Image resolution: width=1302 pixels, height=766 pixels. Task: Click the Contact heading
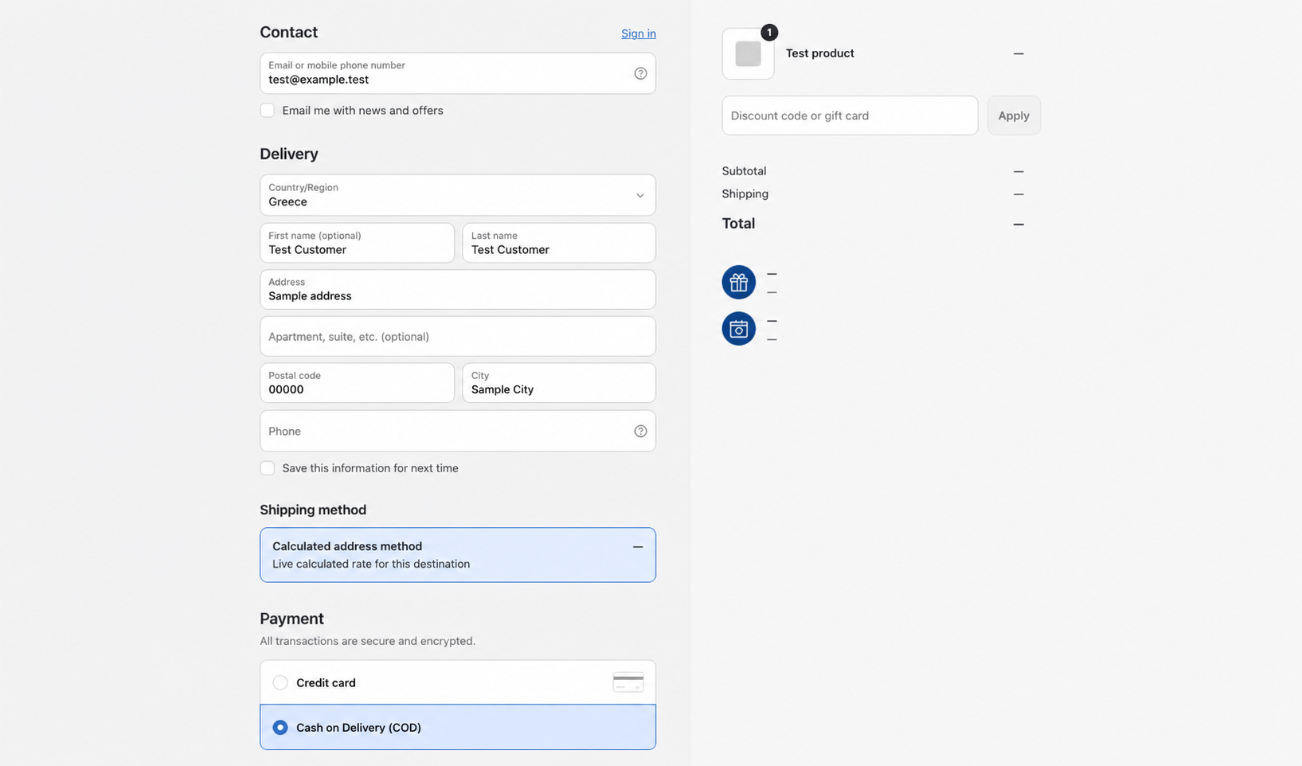pos(288,32)
